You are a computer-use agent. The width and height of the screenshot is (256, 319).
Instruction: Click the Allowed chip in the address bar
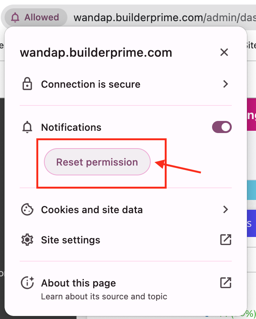pyautogui.click(x=36, y=17)
